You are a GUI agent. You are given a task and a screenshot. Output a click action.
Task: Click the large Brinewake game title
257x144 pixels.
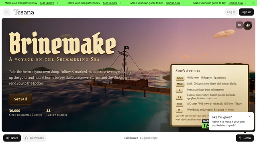click(x=63, y=43)
